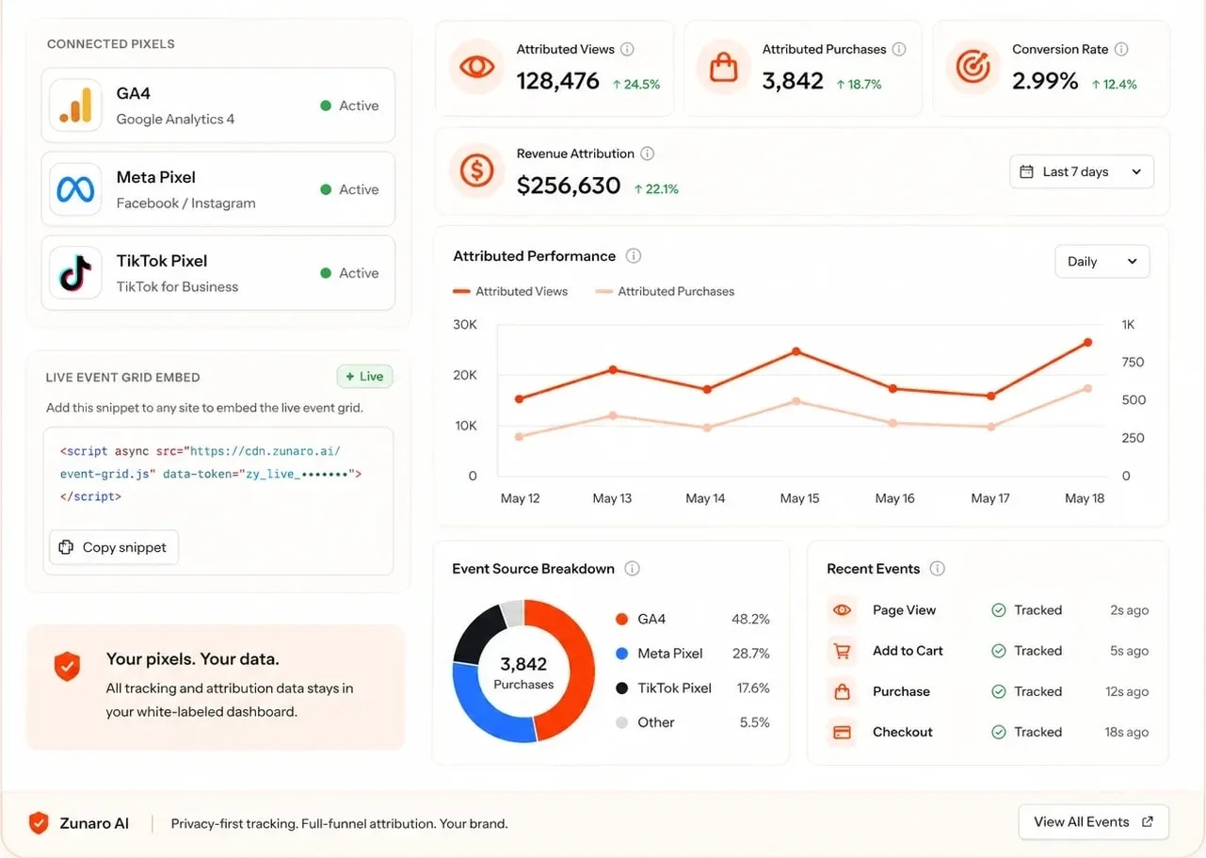Screen dimensions: 1206x858
Task: Click the Meta Pixel Active status indicator
Action: (x=349, y=189)
